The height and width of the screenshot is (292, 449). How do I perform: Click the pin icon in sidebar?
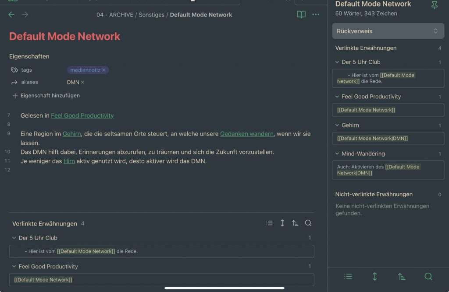pos(434,6)
